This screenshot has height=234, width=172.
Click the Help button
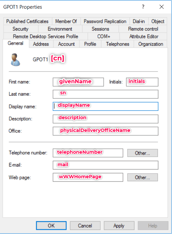pyautogui.click(x=153, y=226)
